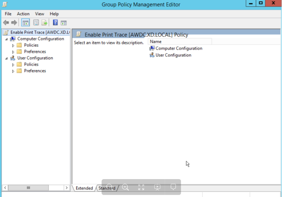Minimize the Group Policy Management Editor window
Screen dimensions: 282x197
(x=251, y=3)
